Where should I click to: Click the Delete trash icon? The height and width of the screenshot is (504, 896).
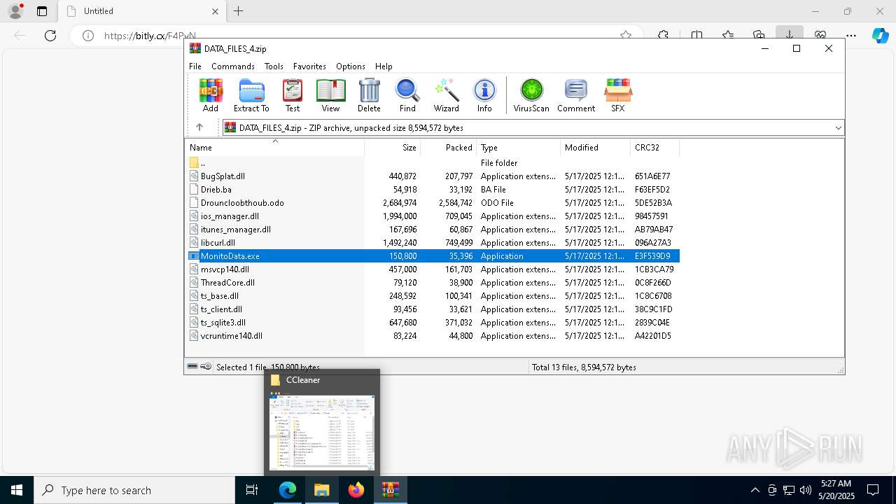coord(369,95)
